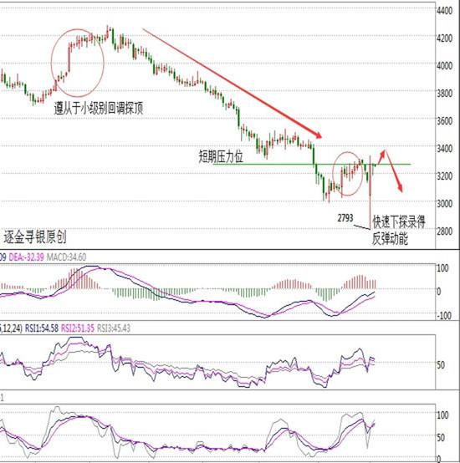Select the 3600 price axis label
Image resolution: width=460 pixels, height=463 pixels.
pyautogui.click(x=445, y=121)
